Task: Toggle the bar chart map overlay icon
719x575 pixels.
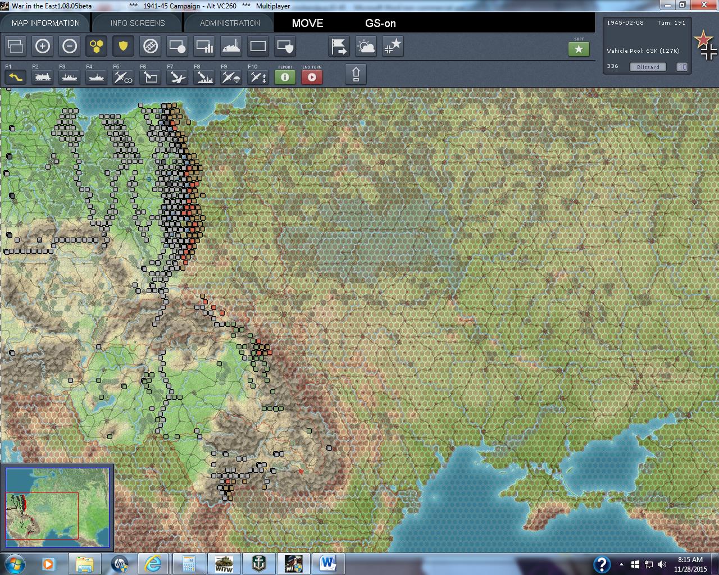Action: click(x=204, y=46)
